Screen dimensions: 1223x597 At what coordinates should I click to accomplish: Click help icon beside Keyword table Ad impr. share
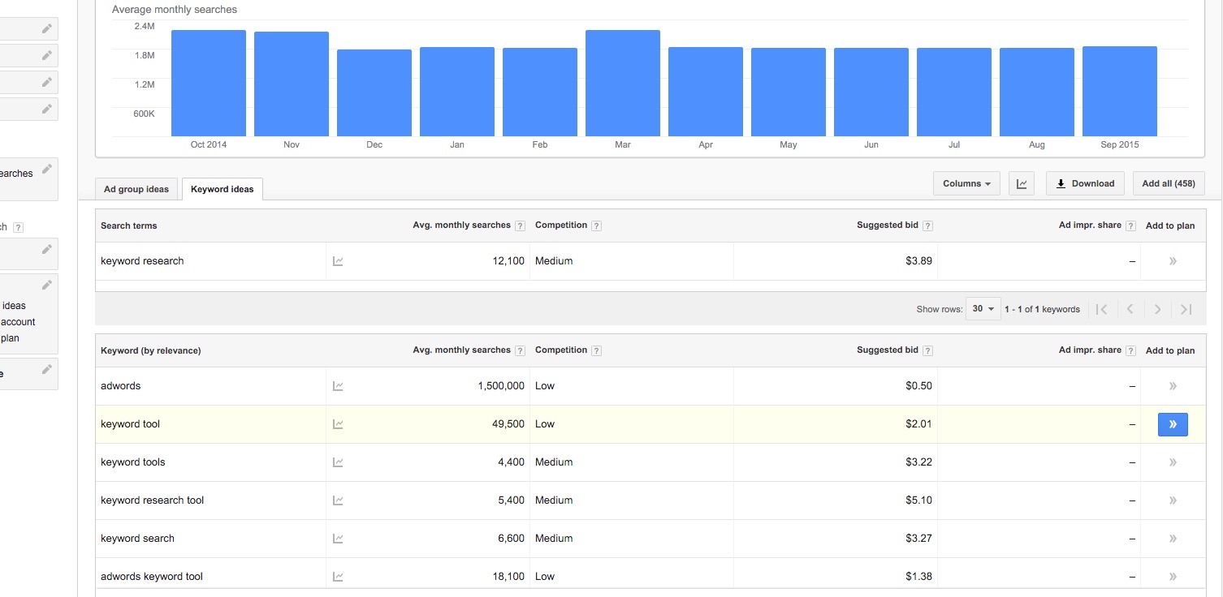(x=1130, y=351)
